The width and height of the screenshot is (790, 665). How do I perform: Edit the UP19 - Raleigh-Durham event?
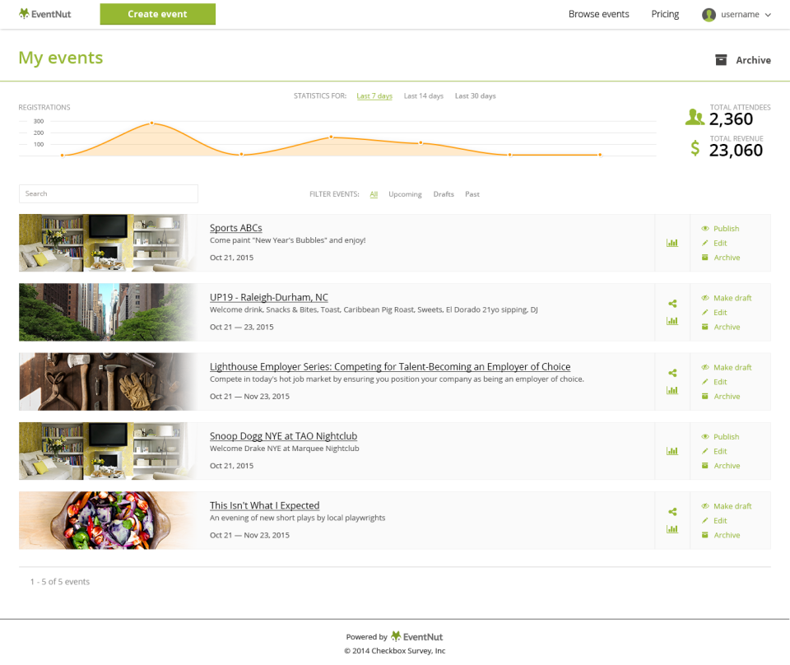tap(714, 313)
